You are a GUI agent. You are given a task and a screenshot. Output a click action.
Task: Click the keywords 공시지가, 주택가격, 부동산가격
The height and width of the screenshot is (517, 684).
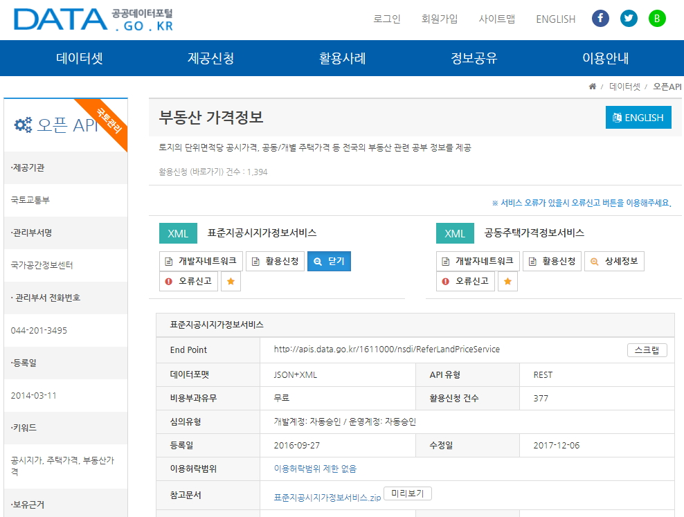[62, 466]
